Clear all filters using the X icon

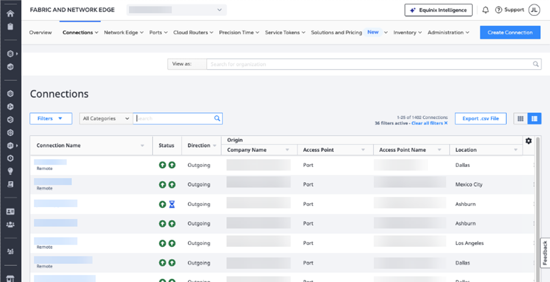(x=446, y=123)
